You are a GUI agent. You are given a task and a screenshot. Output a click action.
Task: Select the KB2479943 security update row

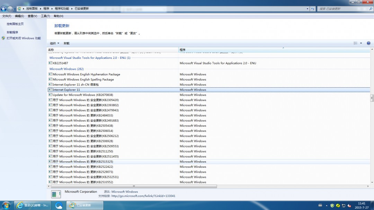point(209,110)
